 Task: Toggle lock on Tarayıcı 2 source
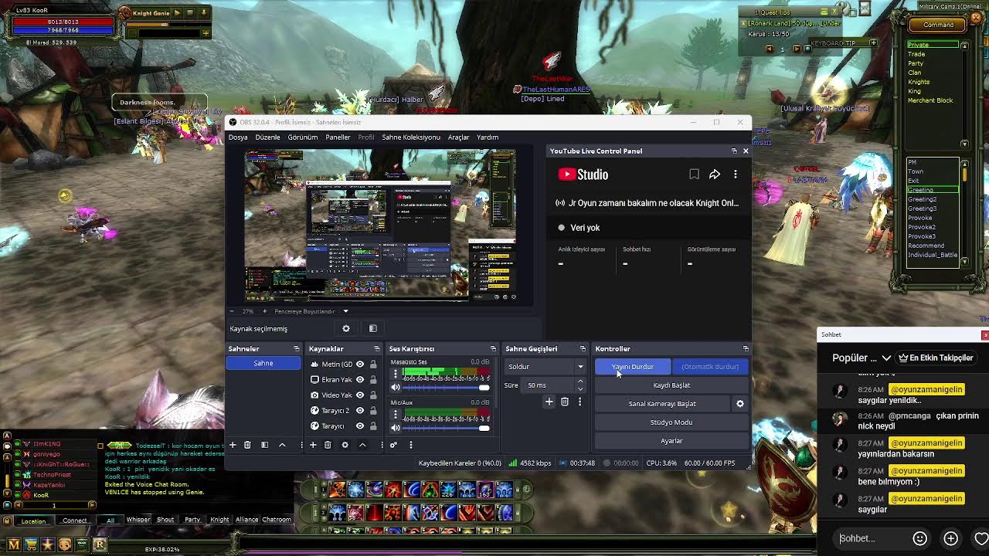tap(373, 411)
